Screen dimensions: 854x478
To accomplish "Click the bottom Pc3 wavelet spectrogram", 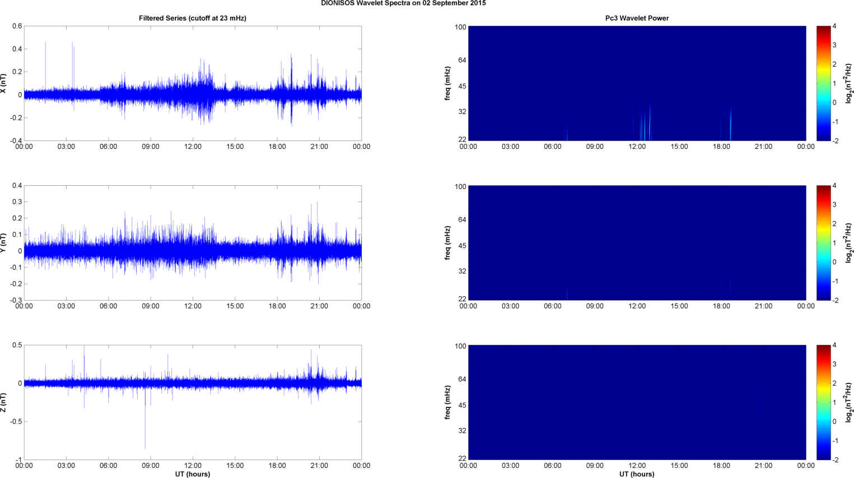I will 637,402.
